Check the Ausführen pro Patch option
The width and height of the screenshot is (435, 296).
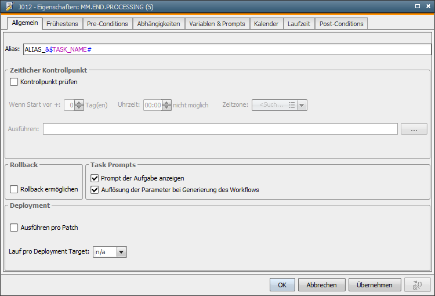[x=14, y=228]
